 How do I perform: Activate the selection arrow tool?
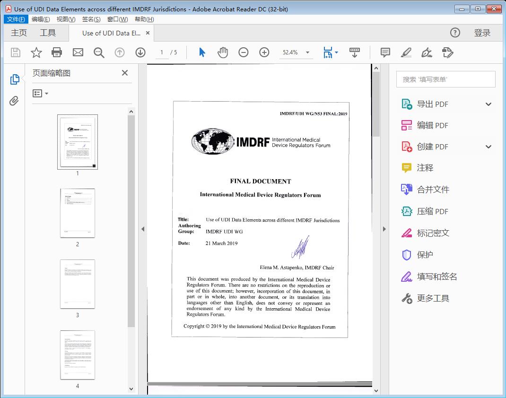point(201,52)
